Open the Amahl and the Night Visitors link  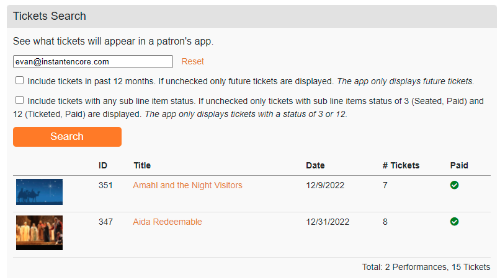187,185
